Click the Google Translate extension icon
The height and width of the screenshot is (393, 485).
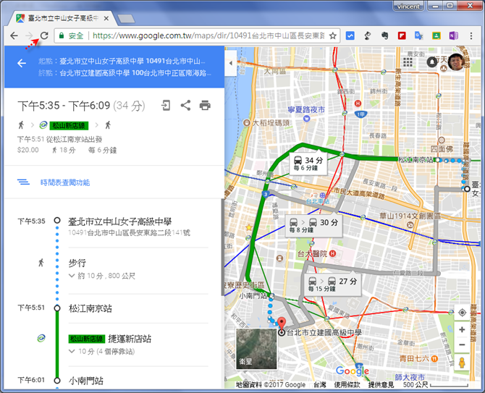tap(419, 36)
